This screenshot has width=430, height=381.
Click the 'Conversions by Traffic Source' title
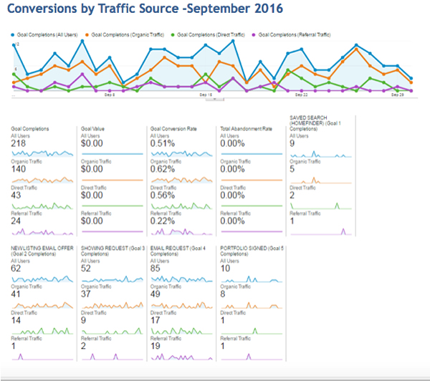[145, 9]
